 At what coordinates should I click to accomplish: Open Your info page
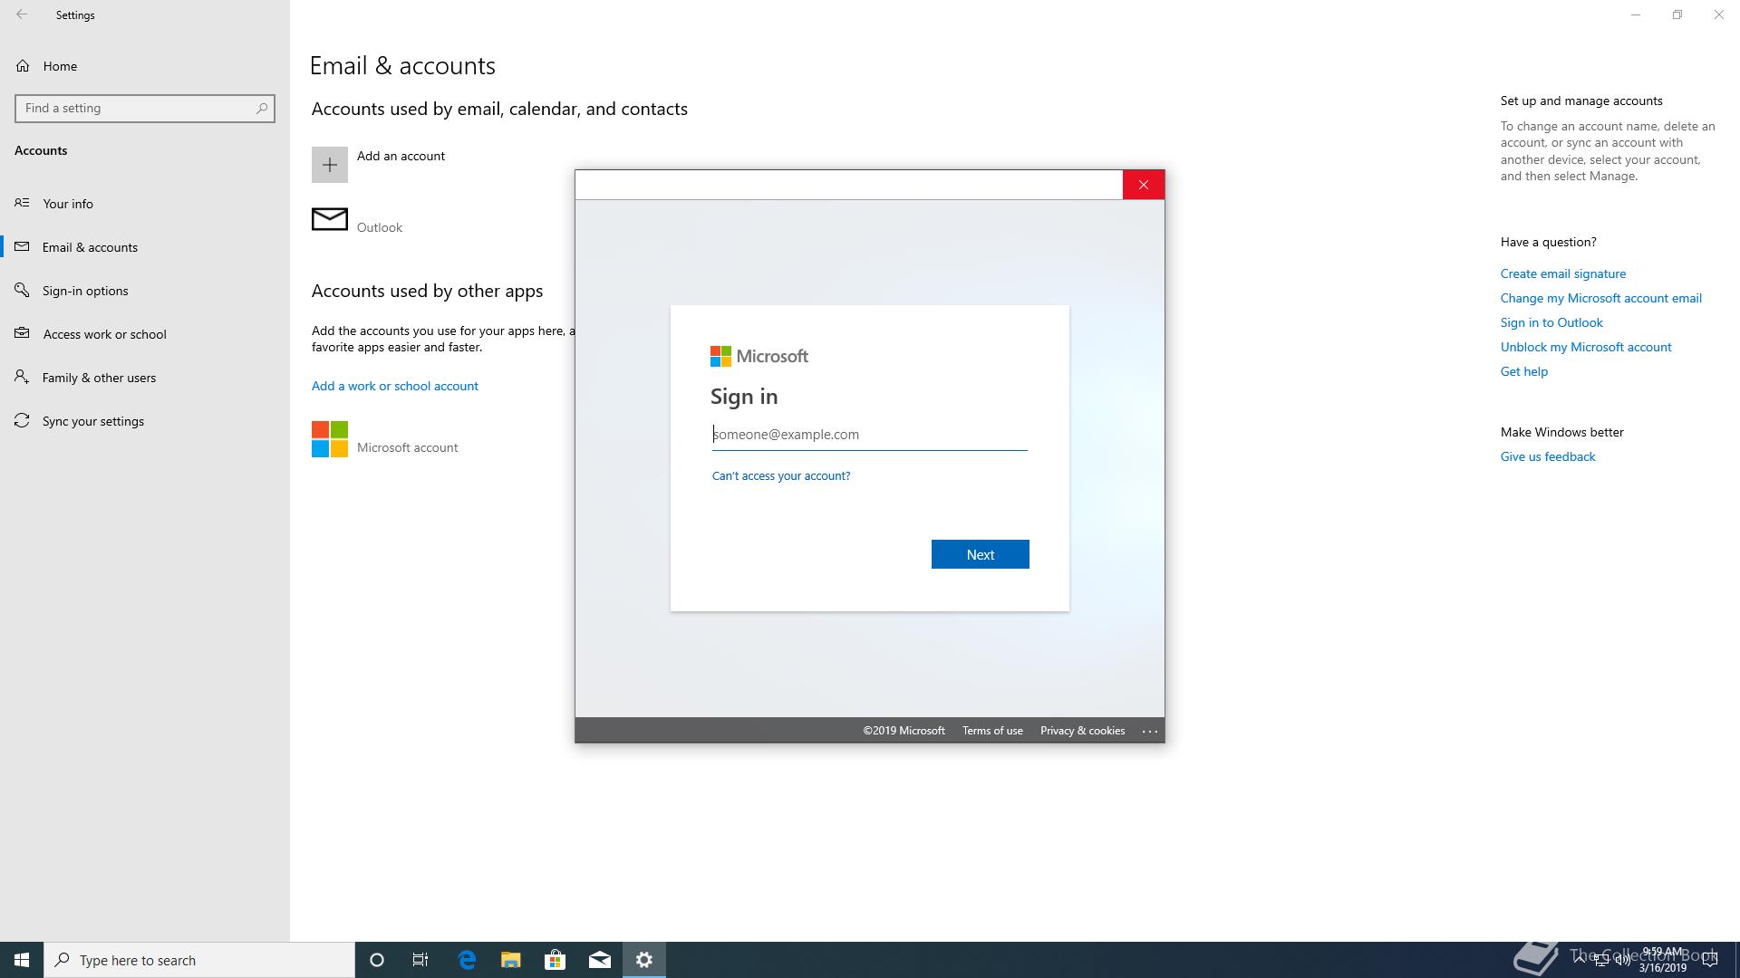(145, 204)
